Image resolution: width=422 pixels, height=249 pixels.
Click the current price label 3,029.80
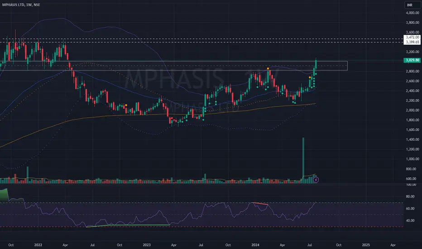click(412, 60)
